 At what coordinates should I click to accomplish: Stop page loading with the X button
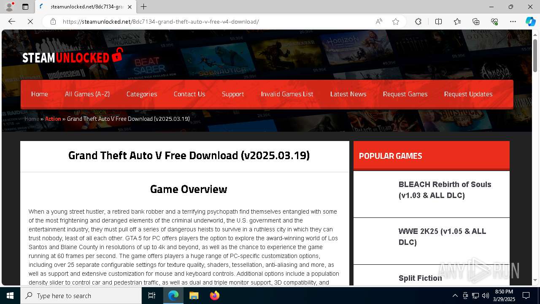tap(30, 22)
